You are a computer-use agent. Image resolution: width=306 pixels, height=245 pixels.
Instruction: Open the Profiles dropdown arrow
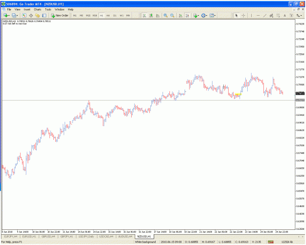[17, 16]
